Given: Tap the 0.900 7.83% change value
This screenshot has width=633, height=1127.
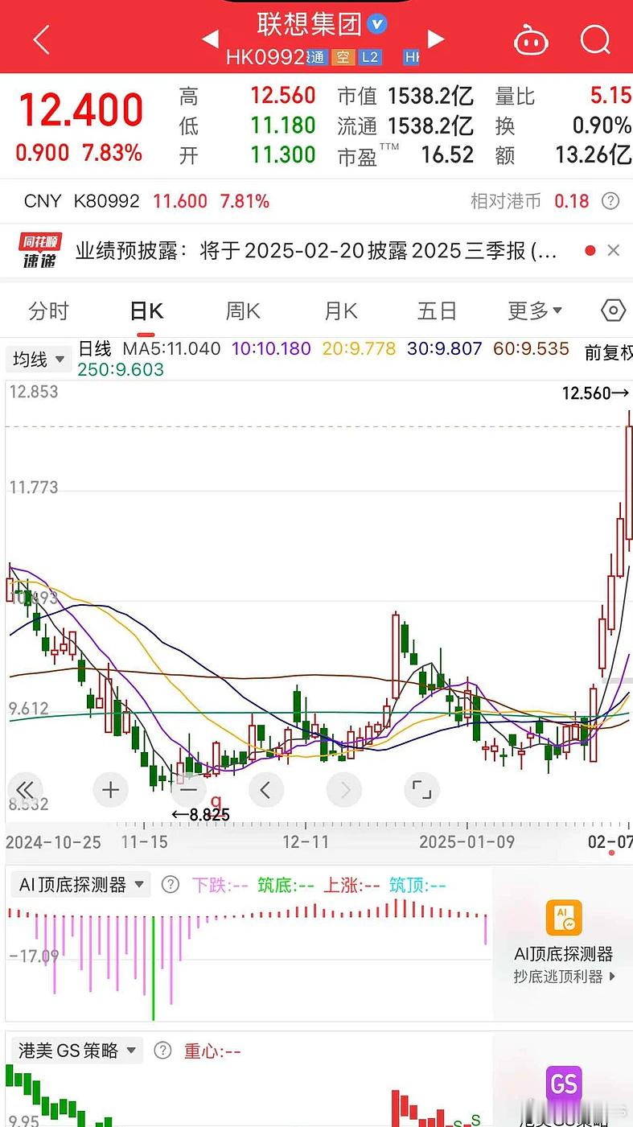Looking at the screenshot, I should point(79,153).
